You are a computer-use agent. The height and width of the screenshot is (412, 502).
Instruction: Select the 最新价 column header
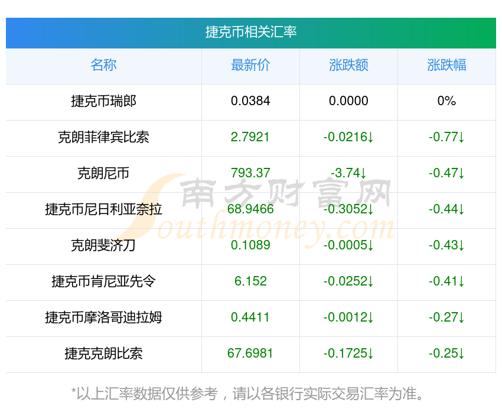(250, 65)
